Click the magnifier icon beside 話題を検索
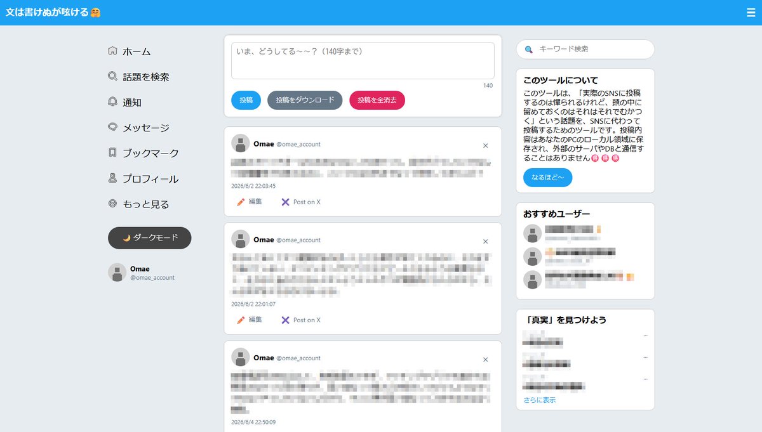Image resolution: width=762 pixels, height=432 pixels. pos(112,76)
